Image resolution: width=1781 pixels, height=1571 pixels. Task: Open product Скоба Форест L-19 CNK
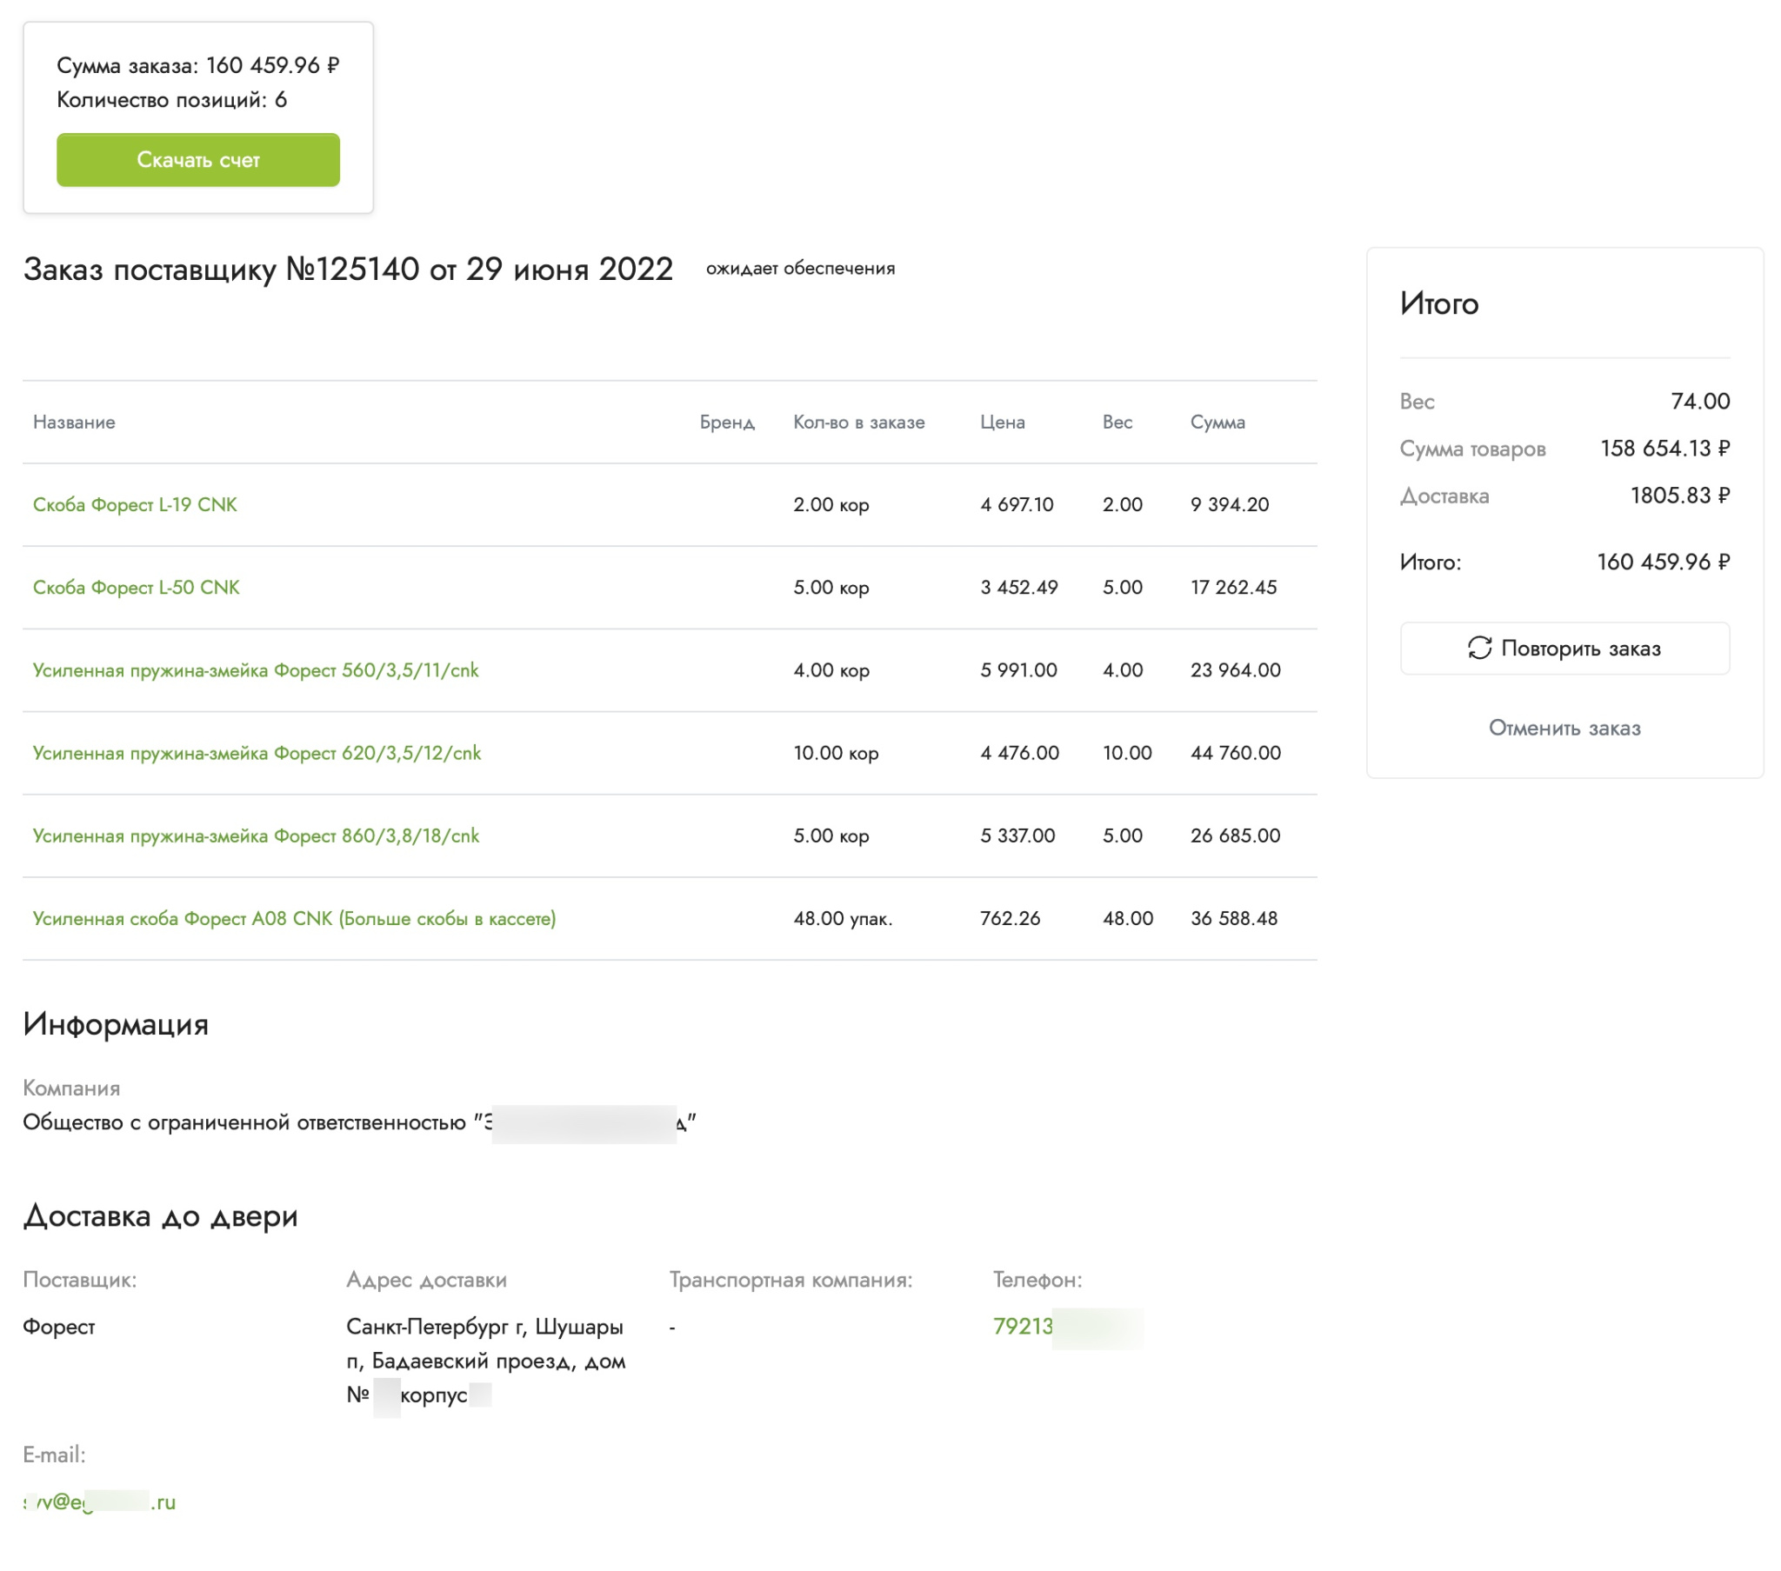[135, 504]
